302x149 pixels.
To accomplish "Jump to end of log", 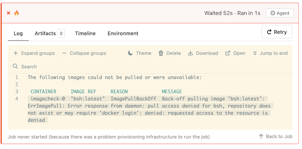I will (x=270, y=53).
